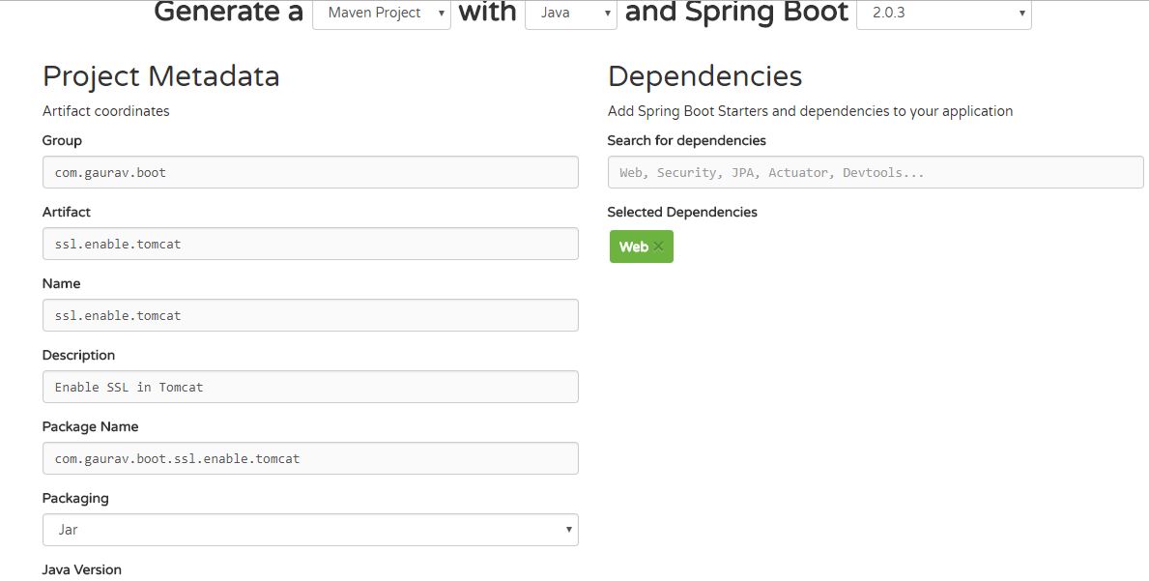Edit the Description saying Enable SSL in Tomcat
This screenshot has height=581, width=1149.
tap(309, 387)
